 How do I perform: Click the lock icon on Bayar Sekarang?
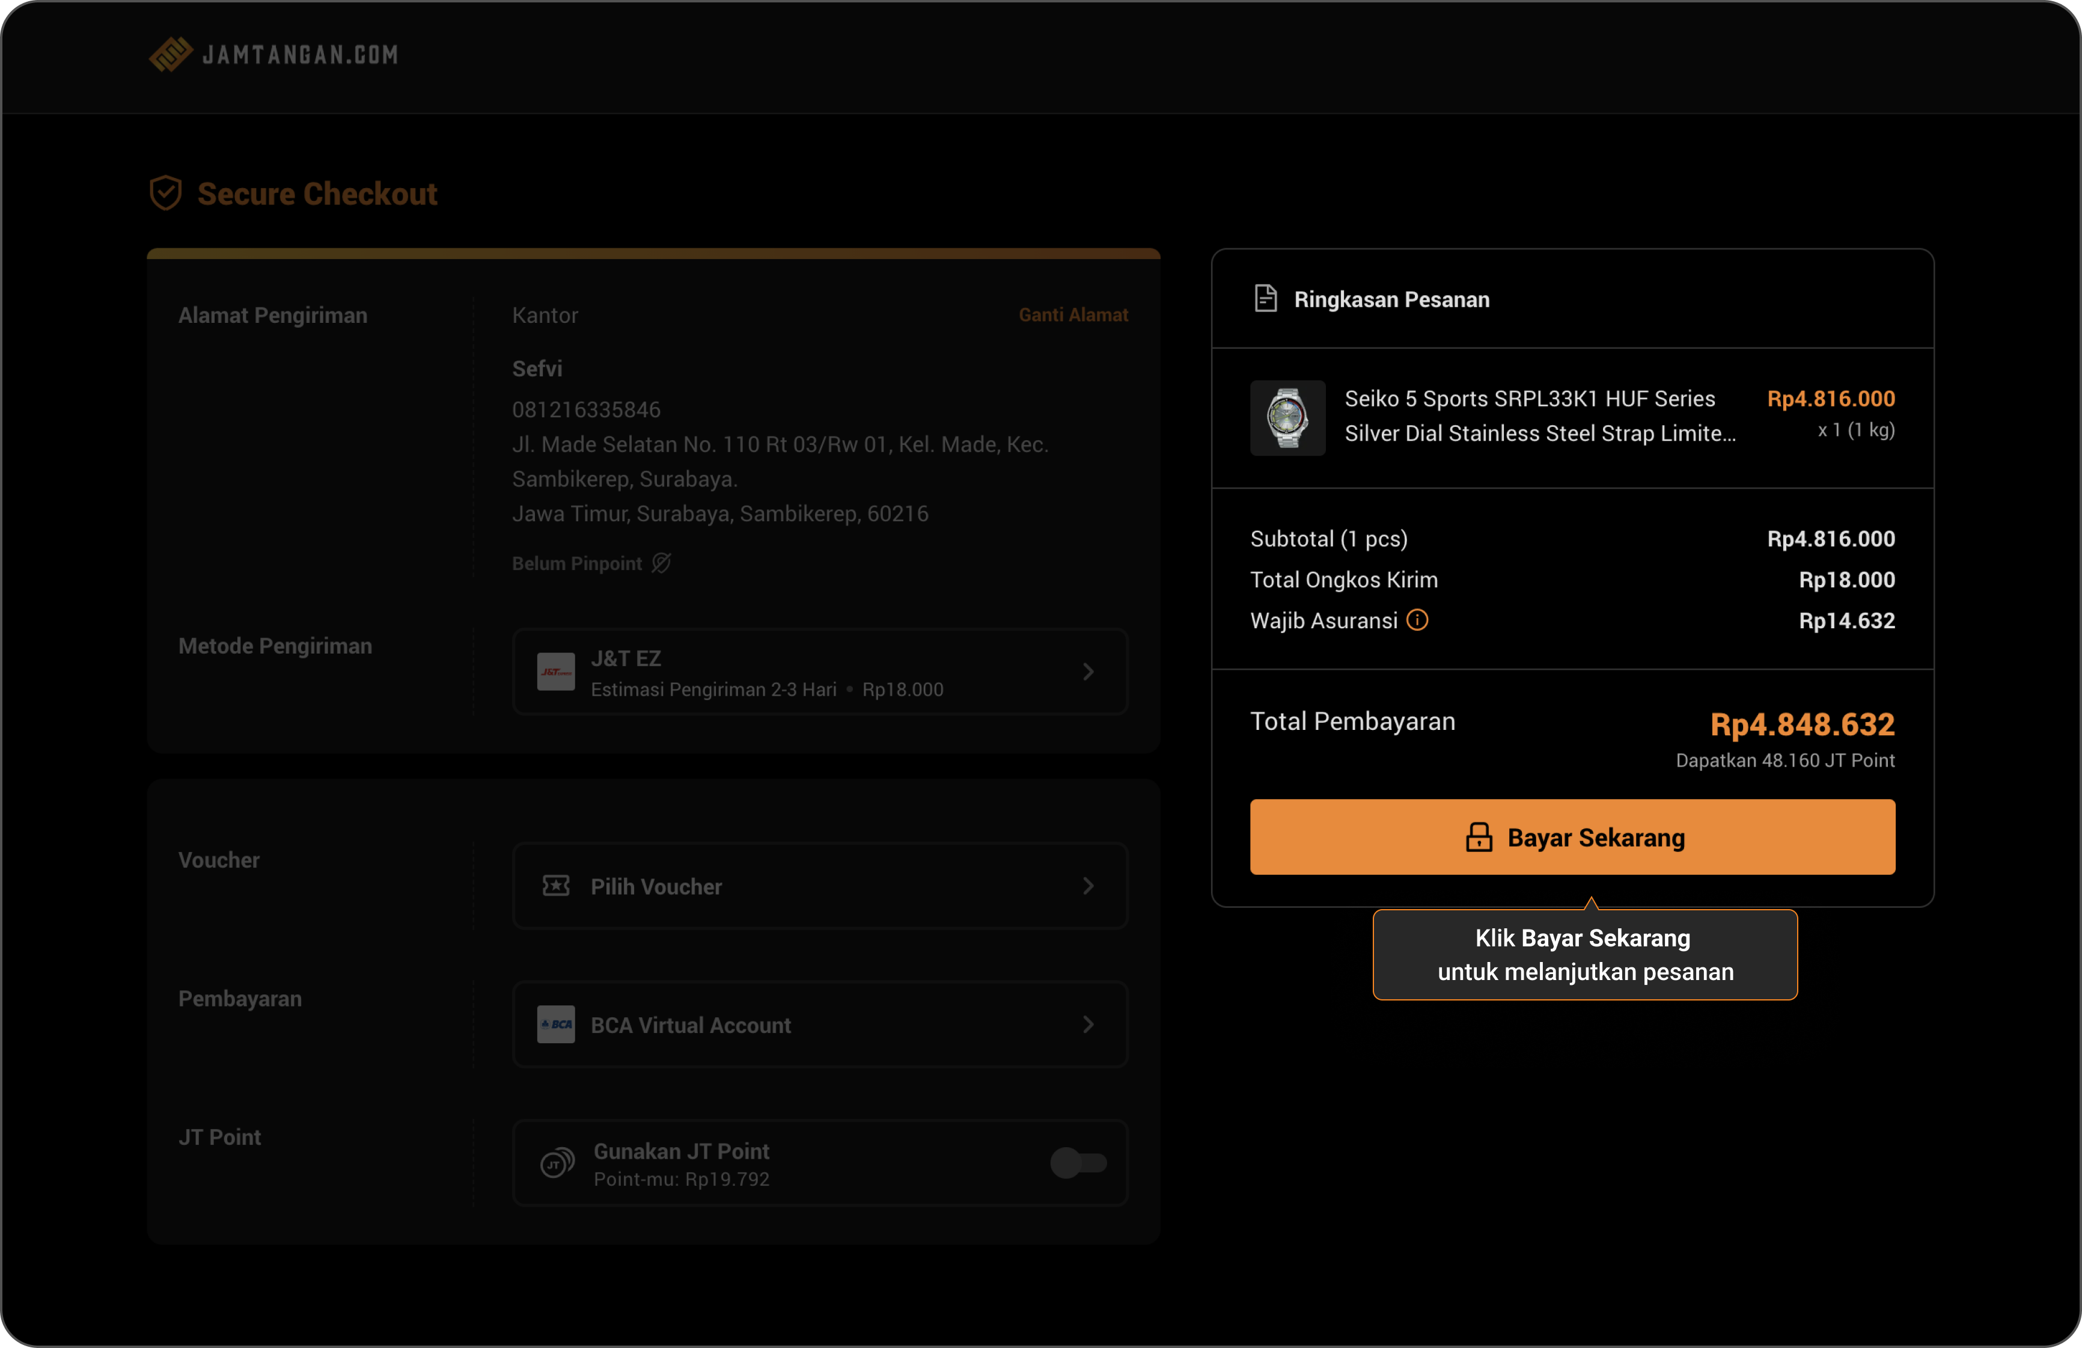point(1479,837)
